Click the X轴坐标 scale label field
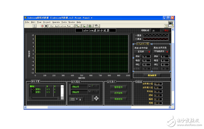Viewport: 204px width, 129px height. click(x=79, y=87)
